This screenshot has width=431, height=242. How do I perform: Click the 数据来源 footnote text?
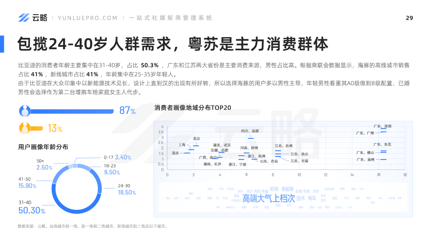click(92, 226)
